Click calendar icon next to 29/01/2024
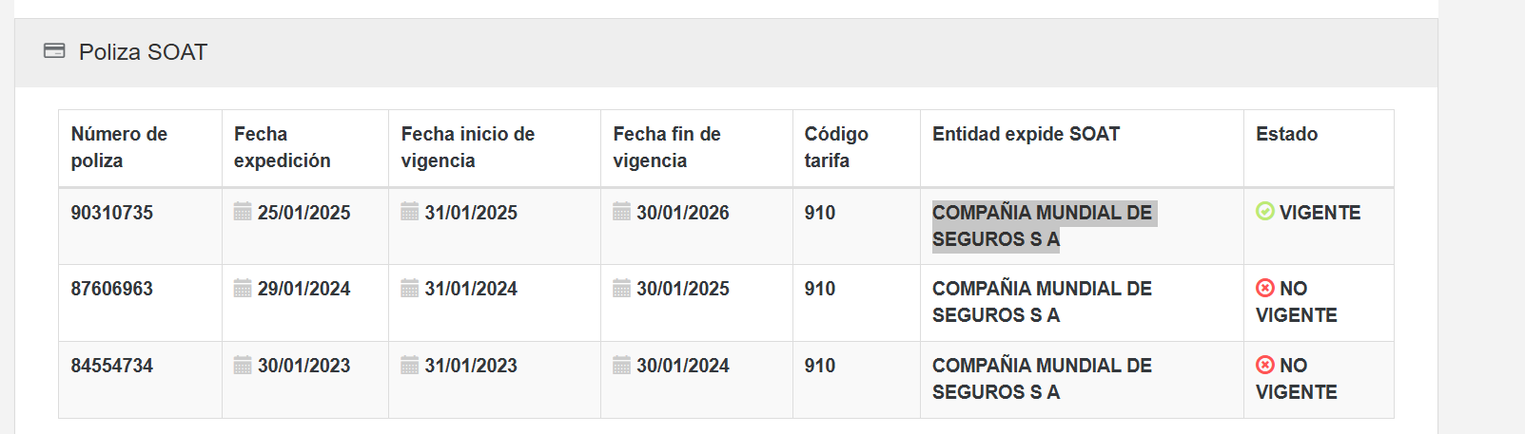Viewport: 1525px width, 434px height. pos(243,288)
